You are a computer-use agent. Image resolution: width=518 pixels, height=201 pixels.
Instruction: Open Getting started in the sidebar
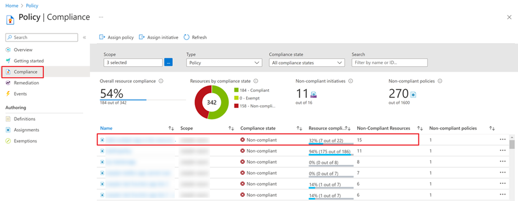tap(29, 61)
